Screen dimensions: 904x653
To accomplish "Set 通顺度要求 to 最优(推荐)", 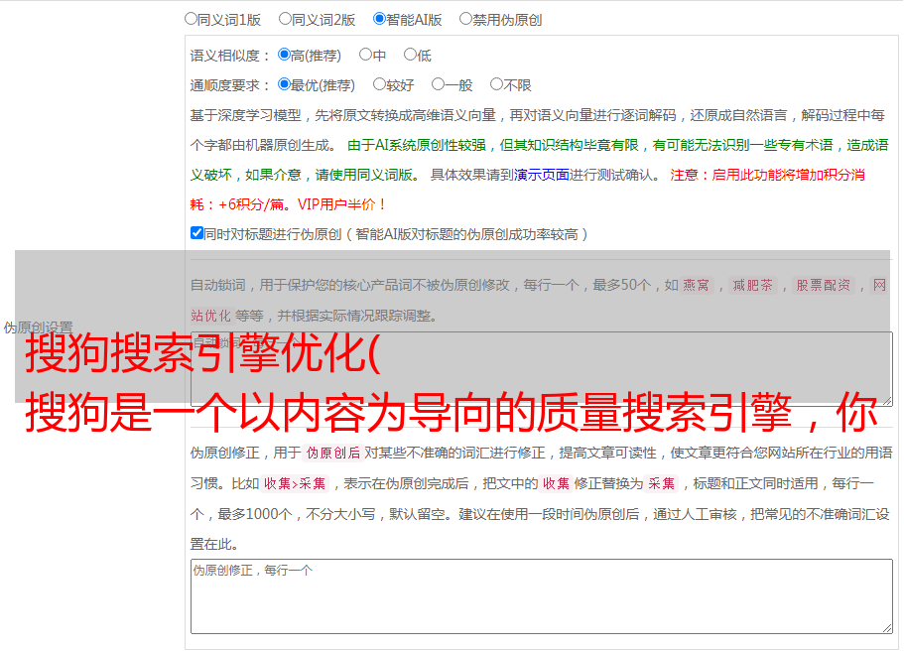I will tap(284, 84).
